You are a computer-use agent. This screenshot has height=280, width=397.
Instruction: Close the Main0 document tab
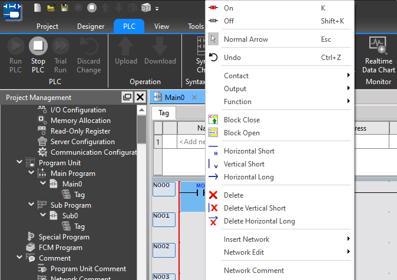tap(194, 98)
